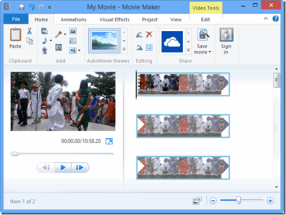The image size is (286, 215).
Task: Click the storyboard scroll up arrow
Action: (x=277, y=69)
